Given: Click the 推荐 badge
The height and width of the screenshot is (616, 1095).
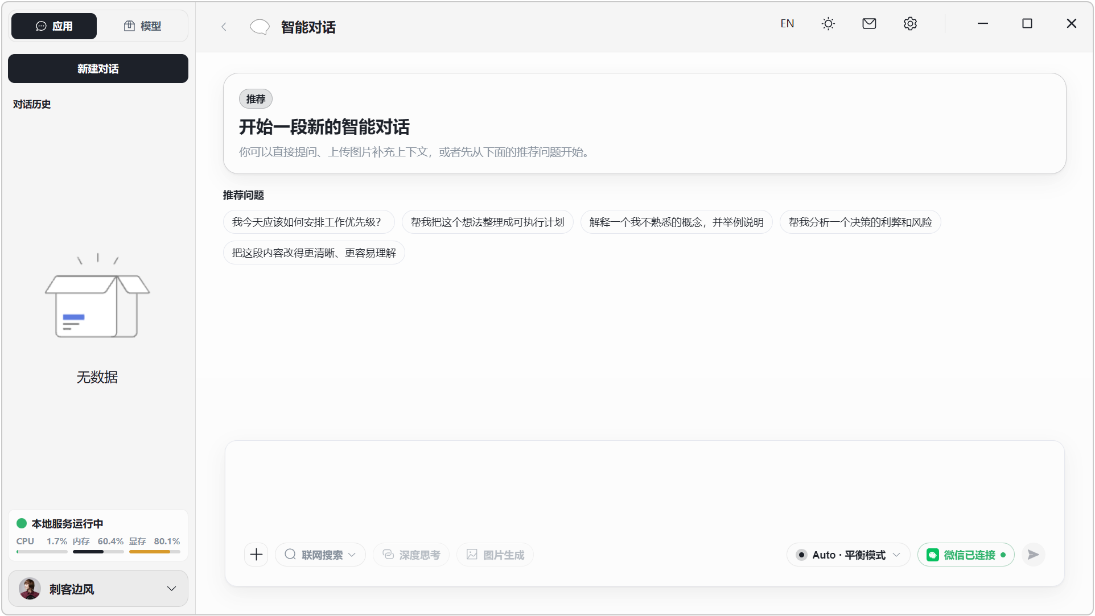Looking at the screenshot, I should (x=256, y=99).
